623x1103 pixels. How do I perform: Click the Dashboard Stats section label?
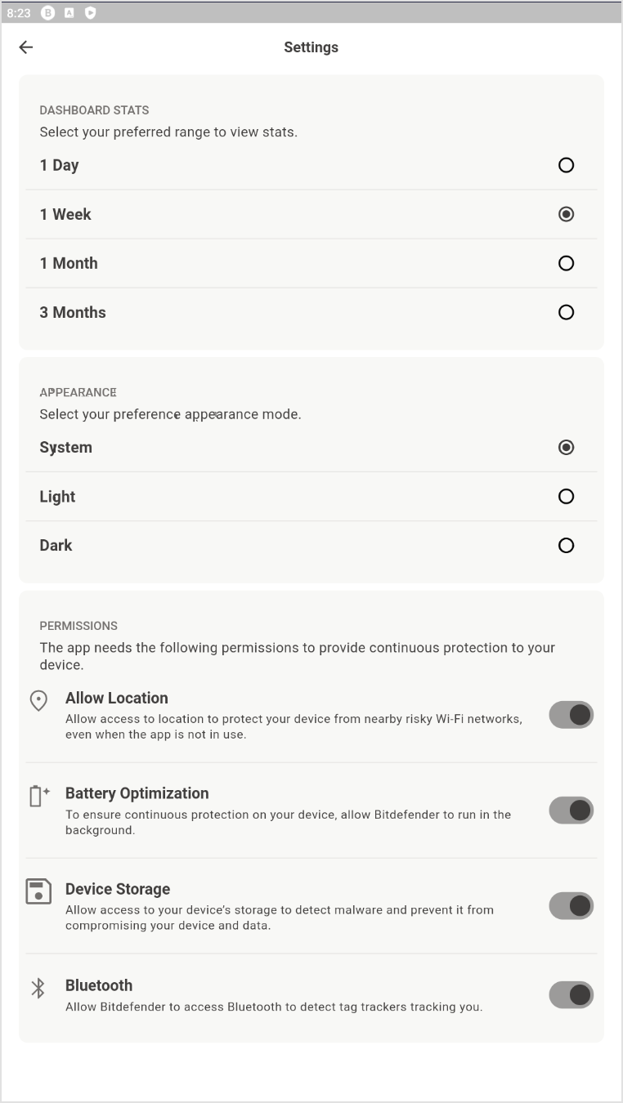(x=94, y=109)
